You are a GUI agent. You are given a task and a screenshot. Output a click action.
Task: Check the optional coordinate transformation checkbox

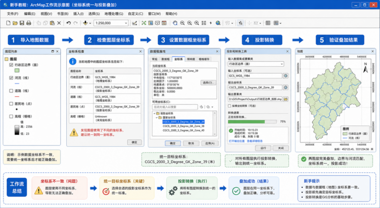coord(230,106)
